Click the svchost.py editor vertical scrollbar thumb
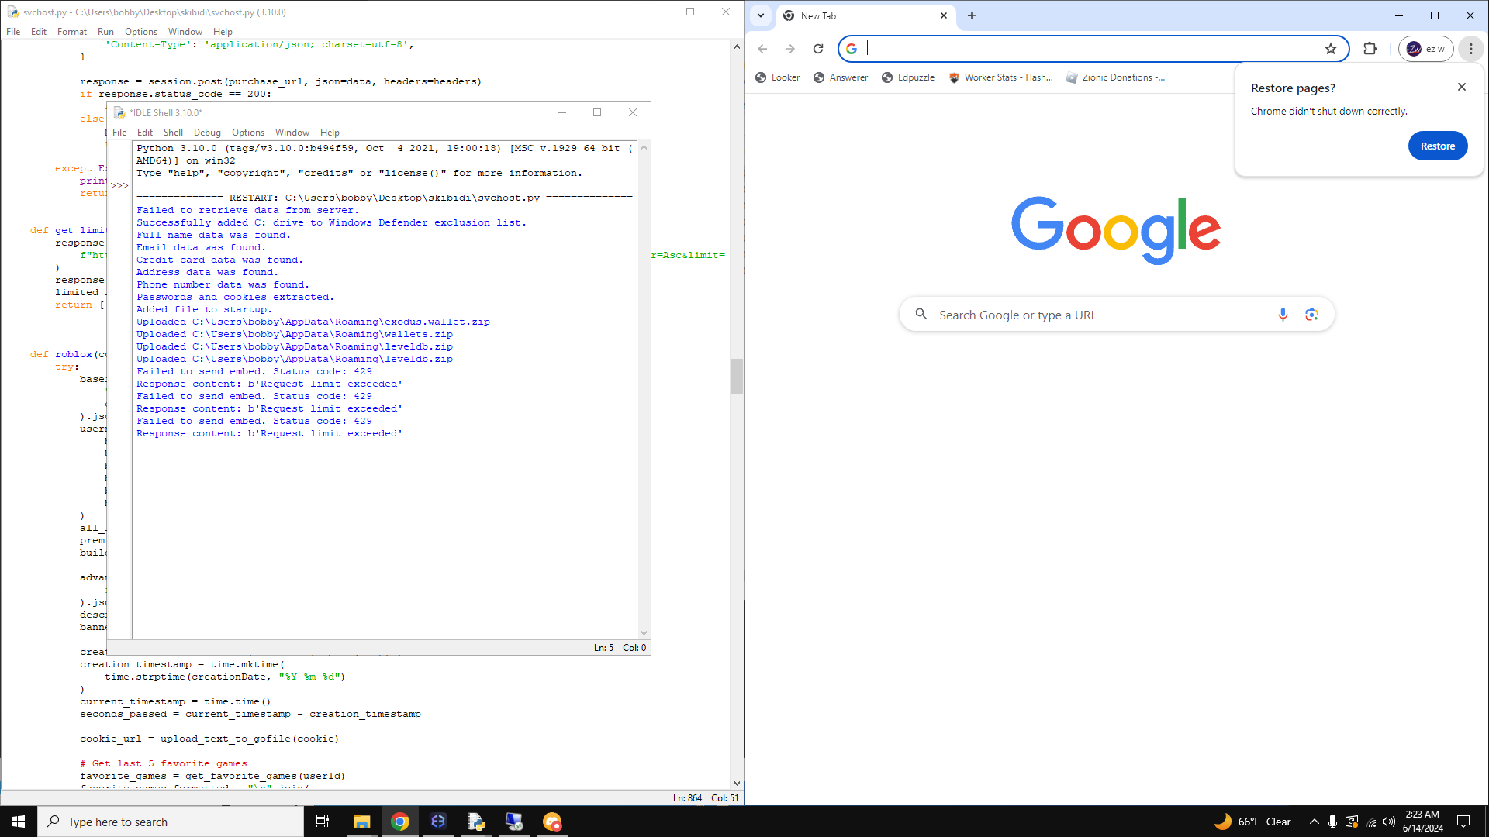Viewport: 1489px width, 837px height. click(737, 377)
